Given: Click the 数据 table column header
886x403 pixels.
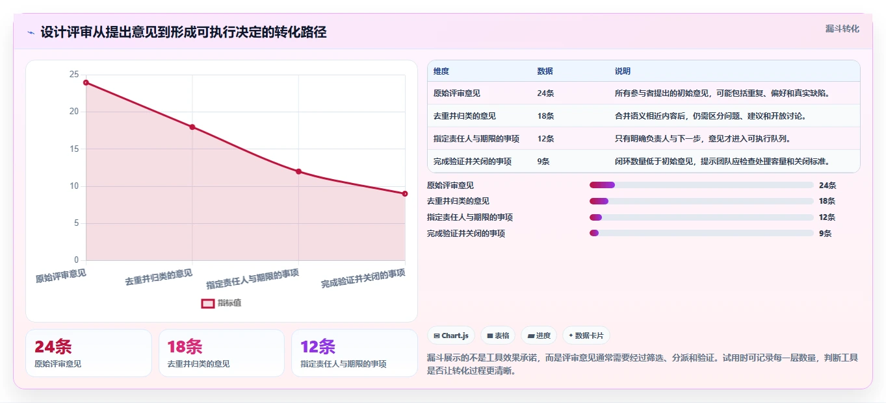Looking at the screenshot, I should (x=545, y=71).
